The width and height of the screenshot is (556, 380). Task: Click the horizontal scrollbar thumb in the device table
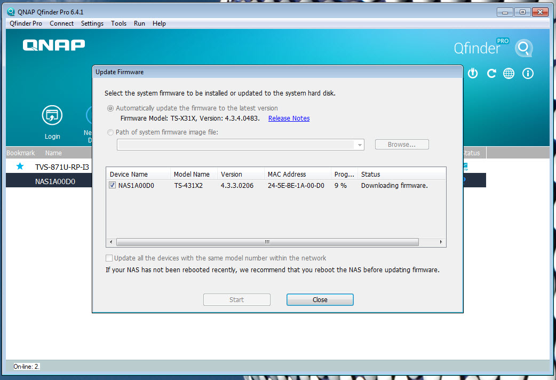click(x=267, y=242)
